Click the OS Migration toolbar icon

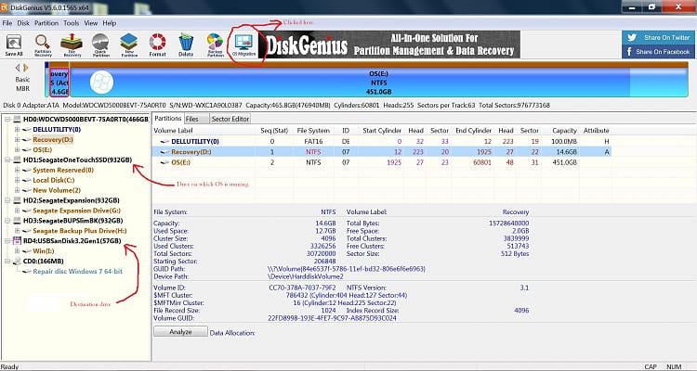(x=244, y=45)
